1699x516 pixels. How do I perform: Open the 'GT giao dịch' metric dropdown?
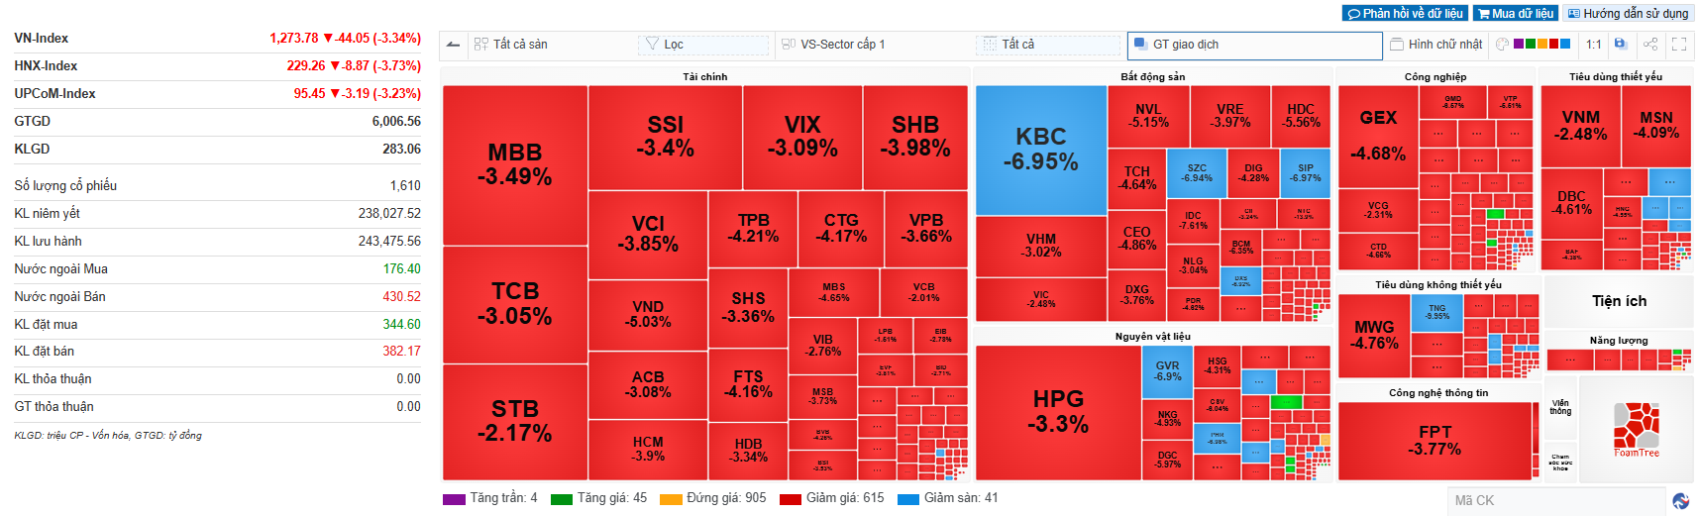pos(1254,45)
